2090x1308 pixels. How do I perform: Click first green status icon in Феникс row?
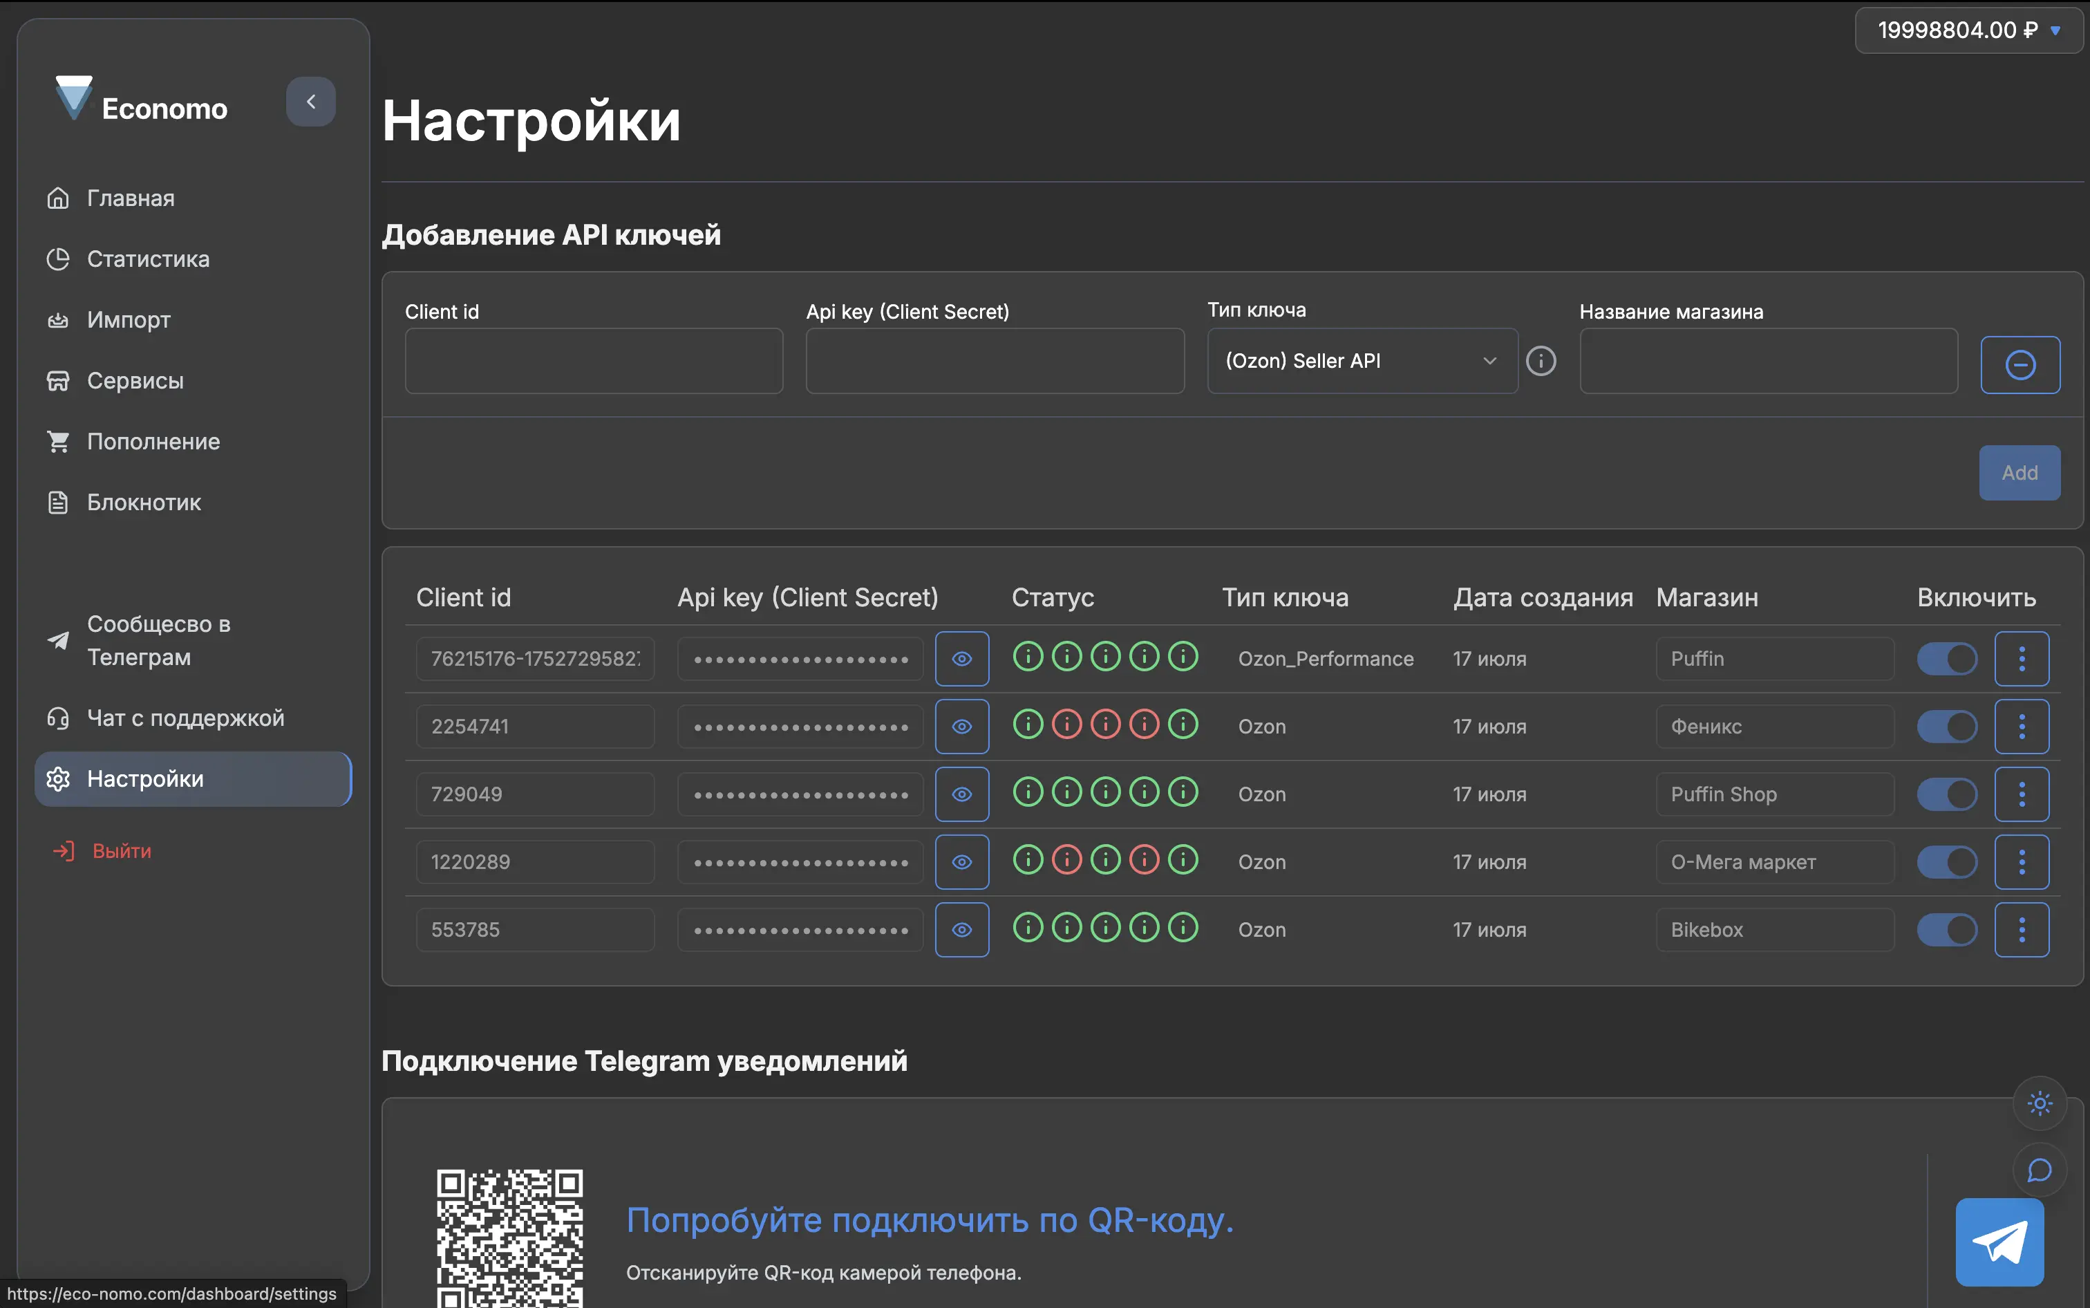click(1028, 724)
